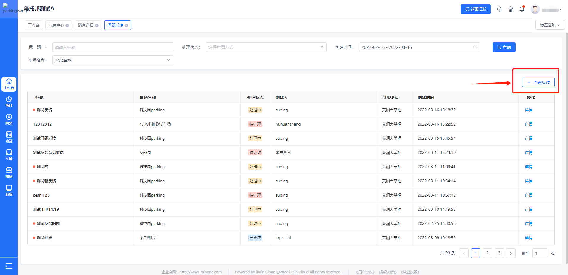This screenshot has width=568, height=275.
Task: Select the 功能 functions sidebar icon
Action: pos(9,137)
